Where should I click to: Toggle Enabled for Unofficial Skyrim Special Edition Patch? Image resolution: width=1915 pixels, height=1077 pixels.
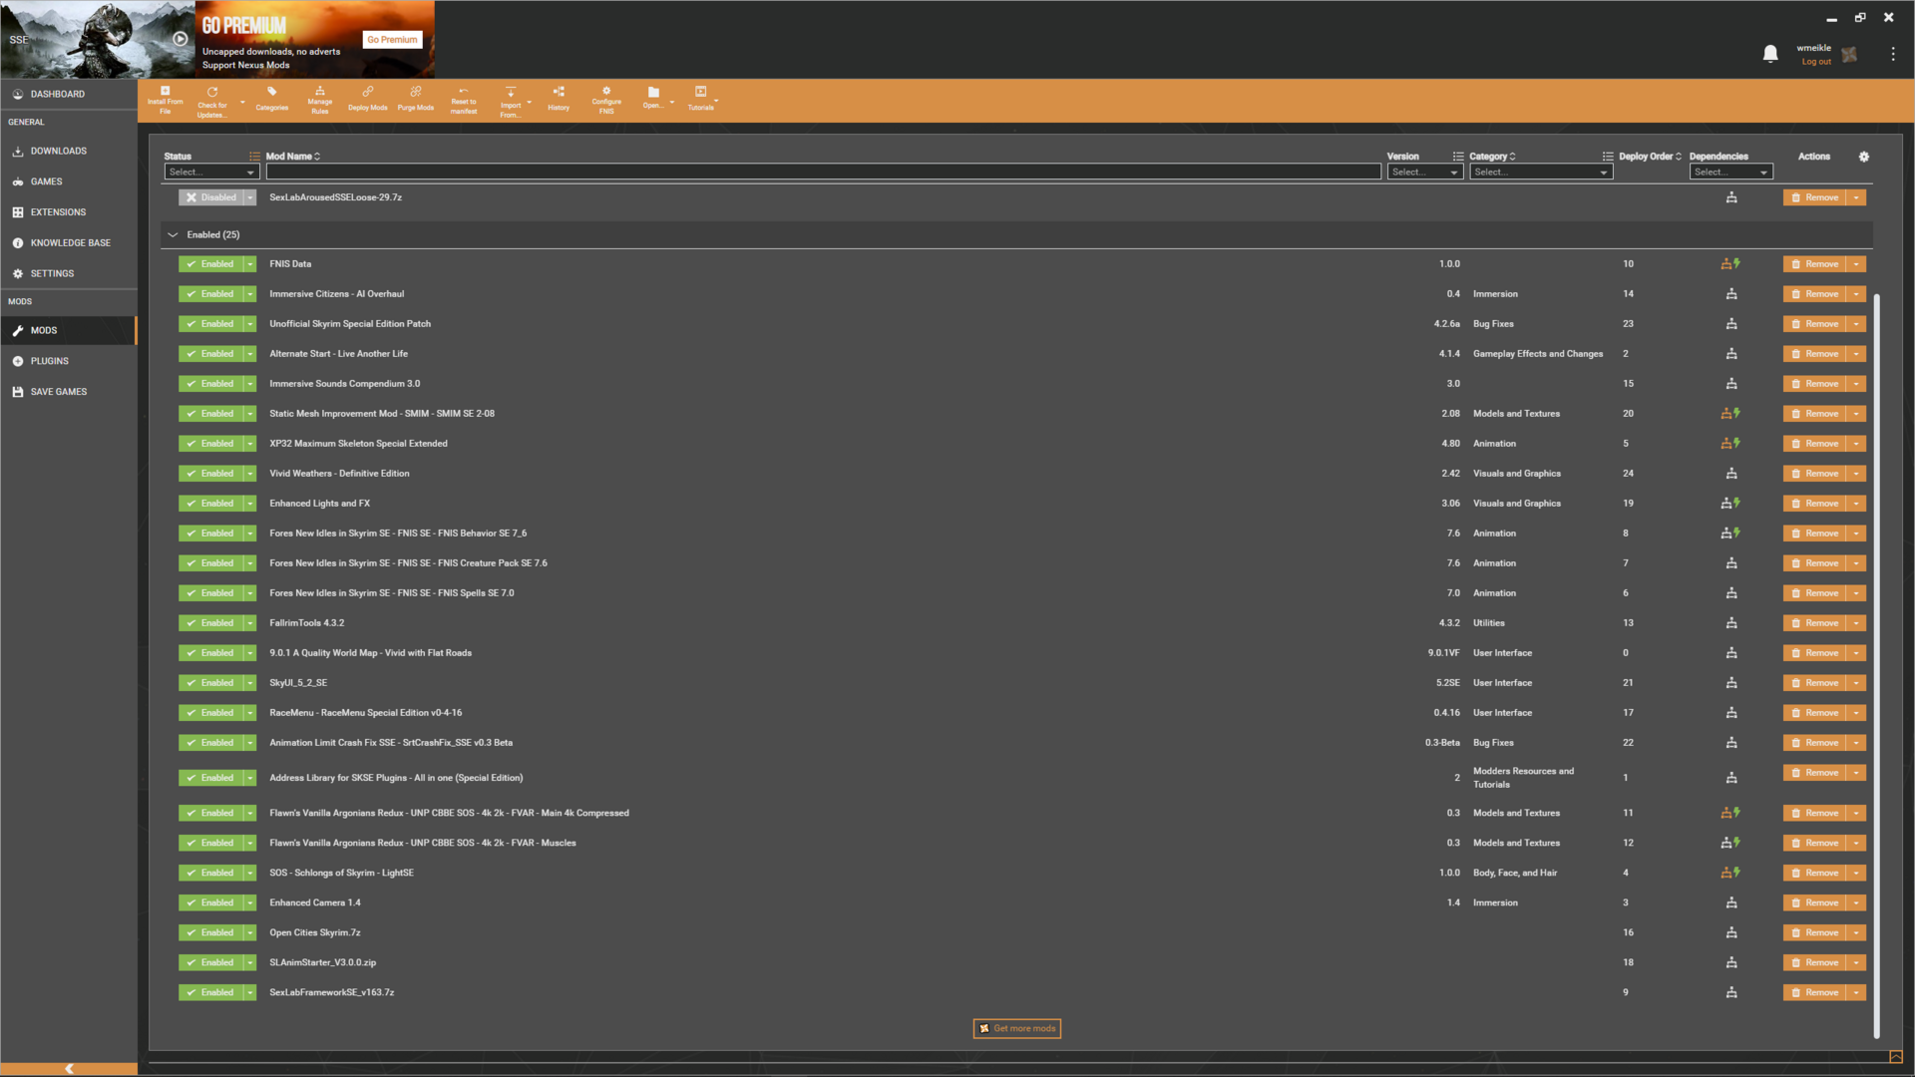[x=210, y=324]
